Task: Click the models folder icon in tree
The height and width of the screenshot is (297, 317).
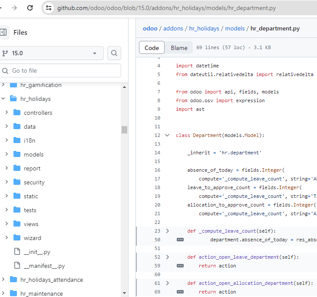Action: tap(17, 154)
